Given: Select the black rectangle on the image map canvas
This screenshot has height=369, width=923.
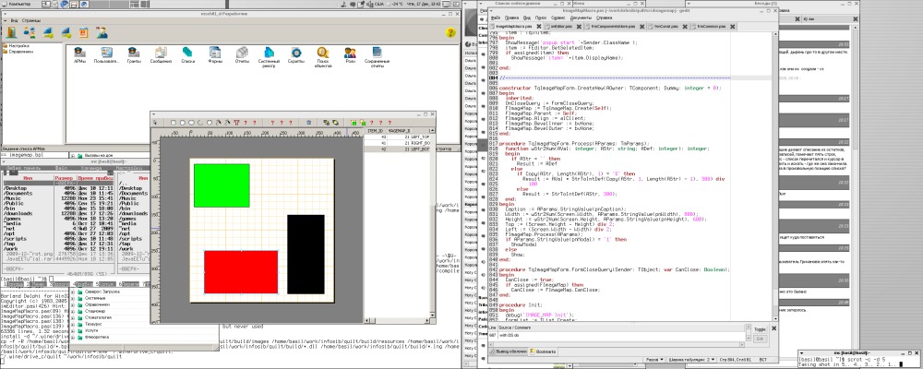Looking at the screenshot, I should click(306, 255).
